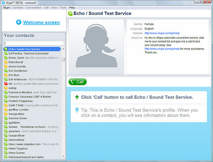The width and height of the screenshot is (213, 162).
Task: Select the Eitan Burcat contact name
Action: tap(16, 62)
